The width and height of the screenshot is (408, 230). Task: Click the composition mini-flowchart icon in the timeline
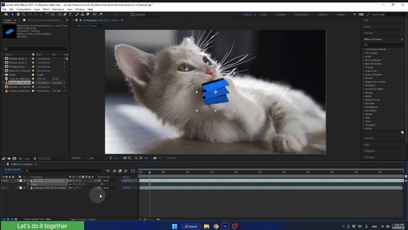coord(107,171)
